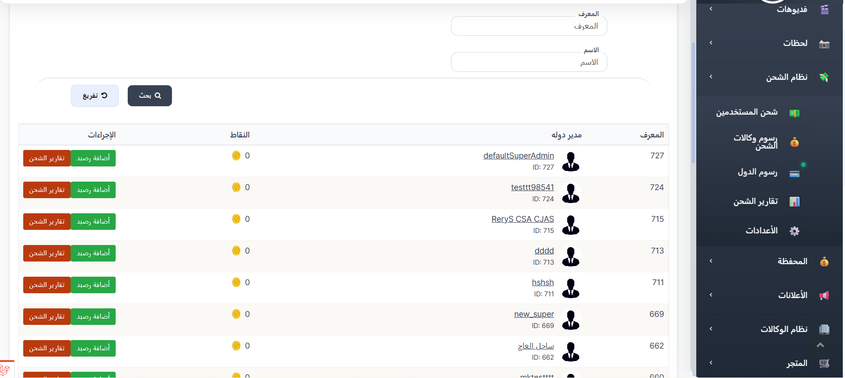Expand the فديوهات menu chevron

point(711,9)
